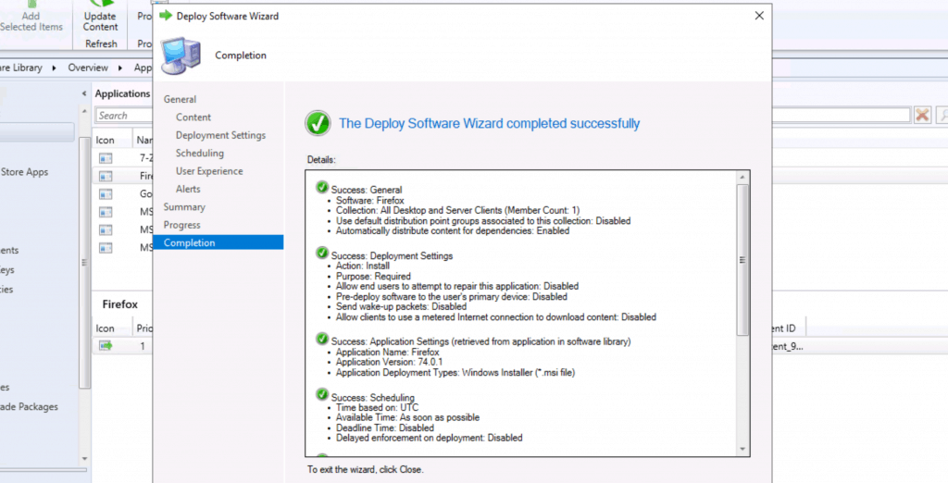Click 'Available Time: As soon as possible' line
Screen dimensions: 948x483
point(407,417)
